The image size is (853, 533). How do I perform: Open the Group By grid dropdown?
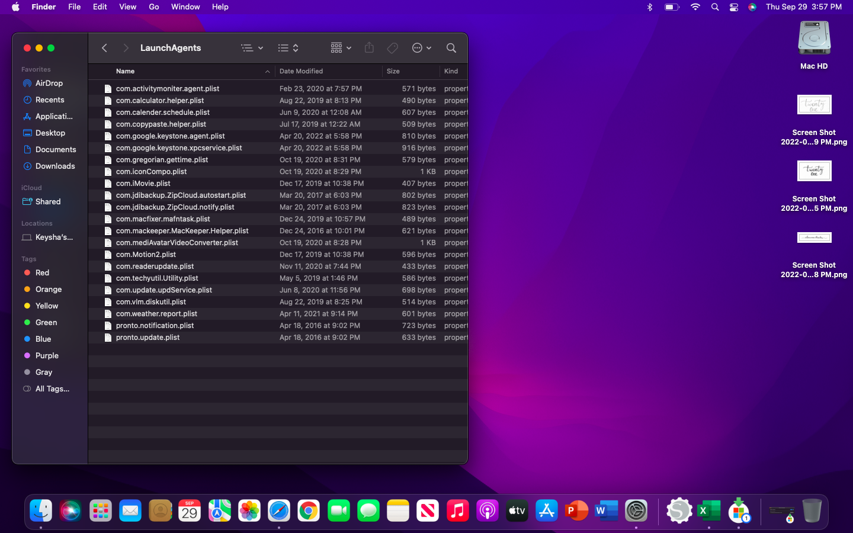click(x=341, y=48)
